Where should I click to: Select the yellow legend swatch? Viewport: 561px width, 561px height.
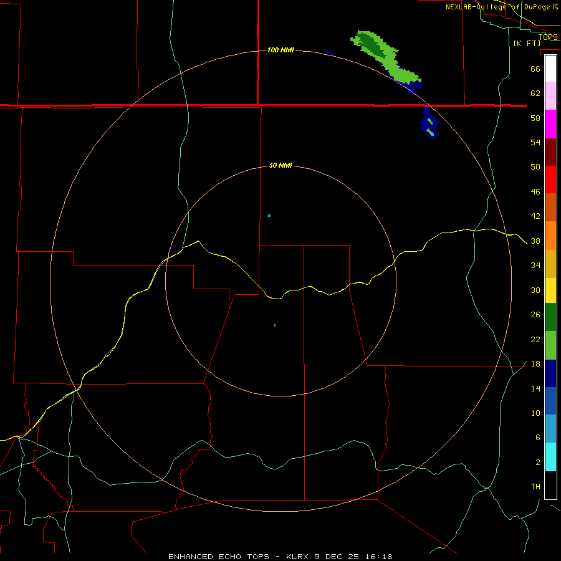tap(550, 290)
